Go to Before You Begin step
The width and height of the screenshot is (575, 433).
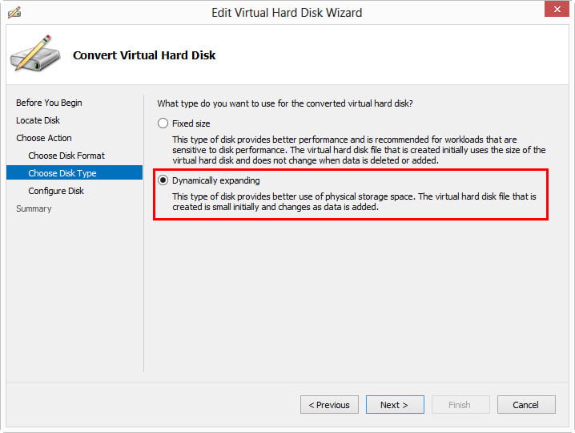(49, 103)
